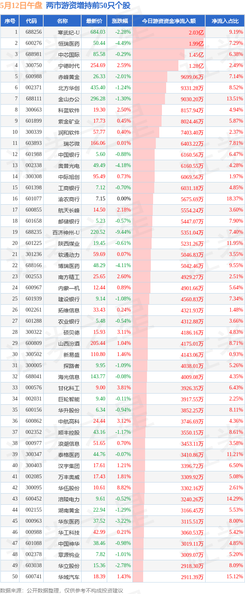Select stock name 百济神州-U
Viewport: 245px width, 594px height.
66,232
